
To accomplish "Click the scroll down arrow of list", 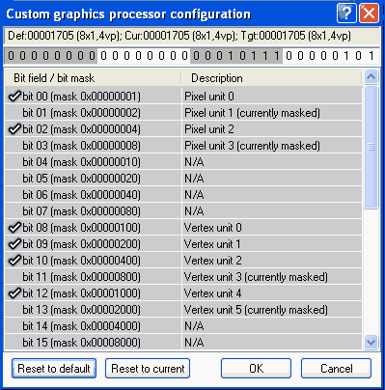I will (x=371, y=342).
